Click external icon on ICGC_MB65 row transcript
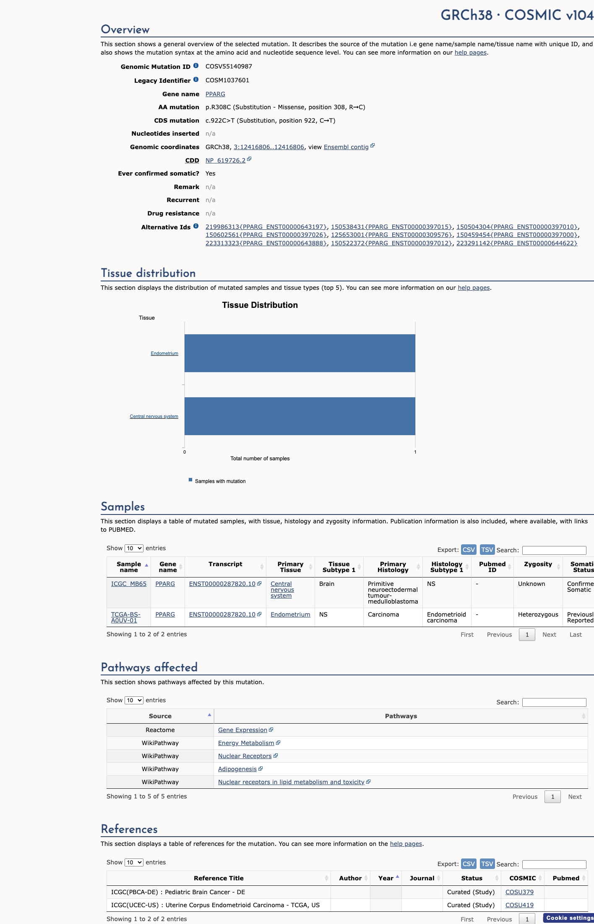The height and width of the screenshot is (924, 594). click(259, 583)
